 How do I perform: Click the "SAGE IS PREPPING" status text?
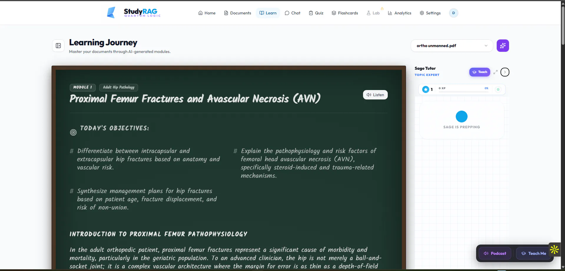(462, 127)
